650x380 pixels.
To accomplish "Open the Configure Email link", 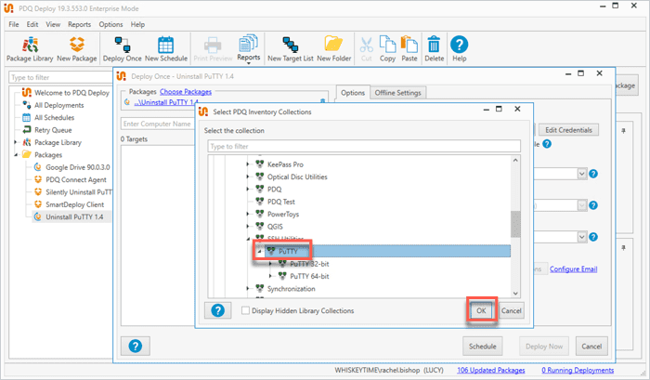I will (573, 269).
